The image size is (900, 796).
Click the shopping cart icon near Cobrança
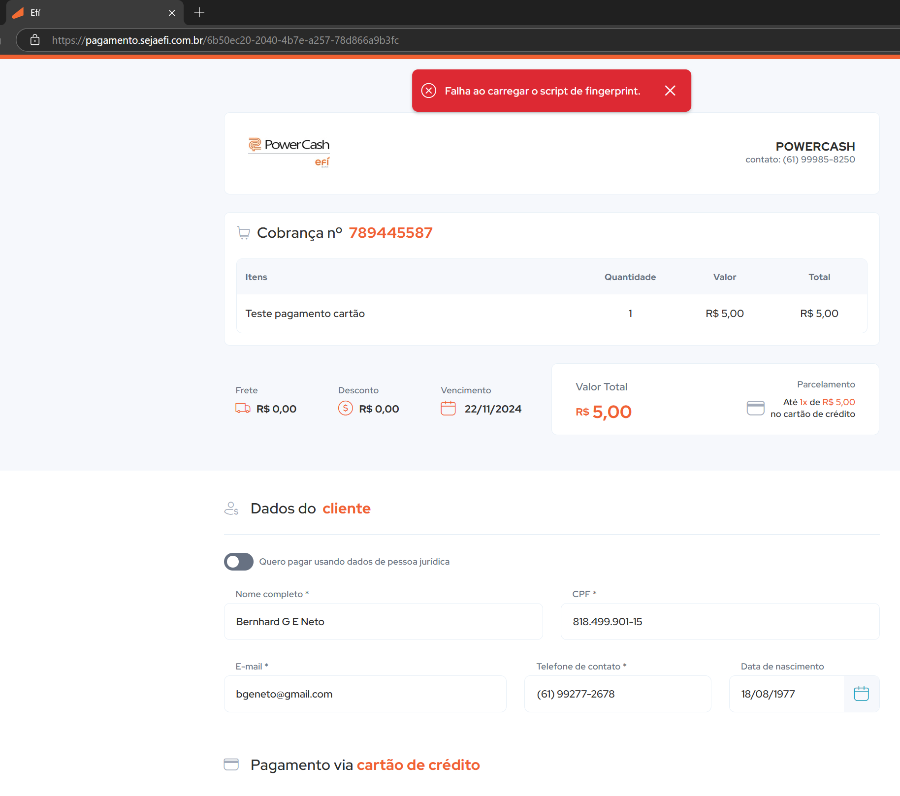click(244, 233)
